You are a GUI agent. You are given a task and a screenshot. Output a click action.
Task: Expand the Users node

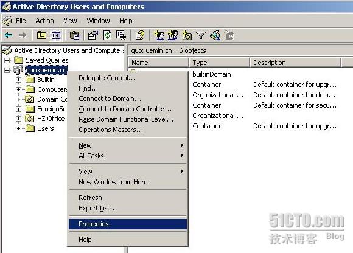coord(19,128)
